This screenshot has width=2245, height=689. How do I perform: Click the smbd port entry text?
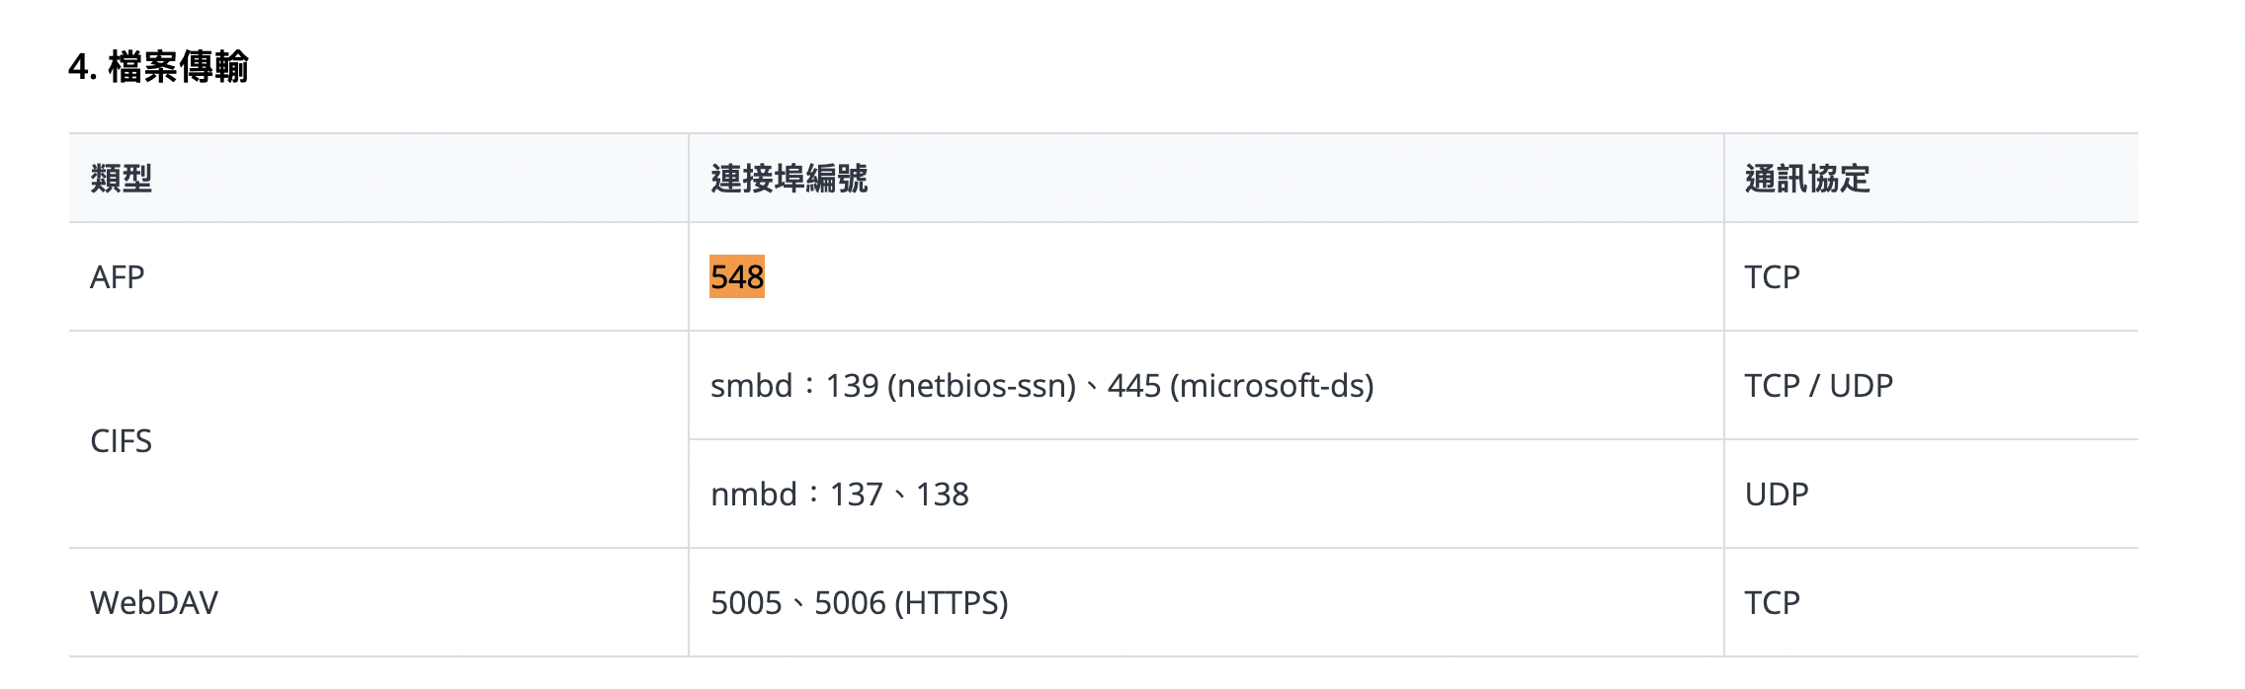tap(1042, 386)
